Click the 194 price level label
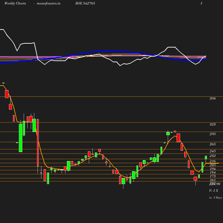Image resolution: width=223 pixels, height=223 pixels. 212,169
